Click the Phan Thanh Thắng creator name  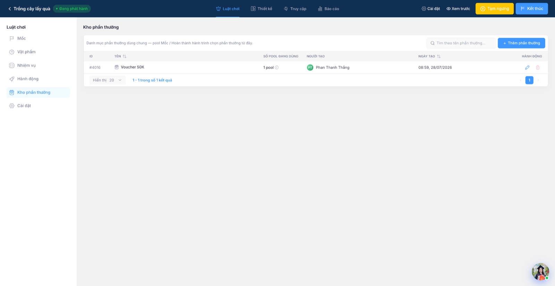[333, 68]
